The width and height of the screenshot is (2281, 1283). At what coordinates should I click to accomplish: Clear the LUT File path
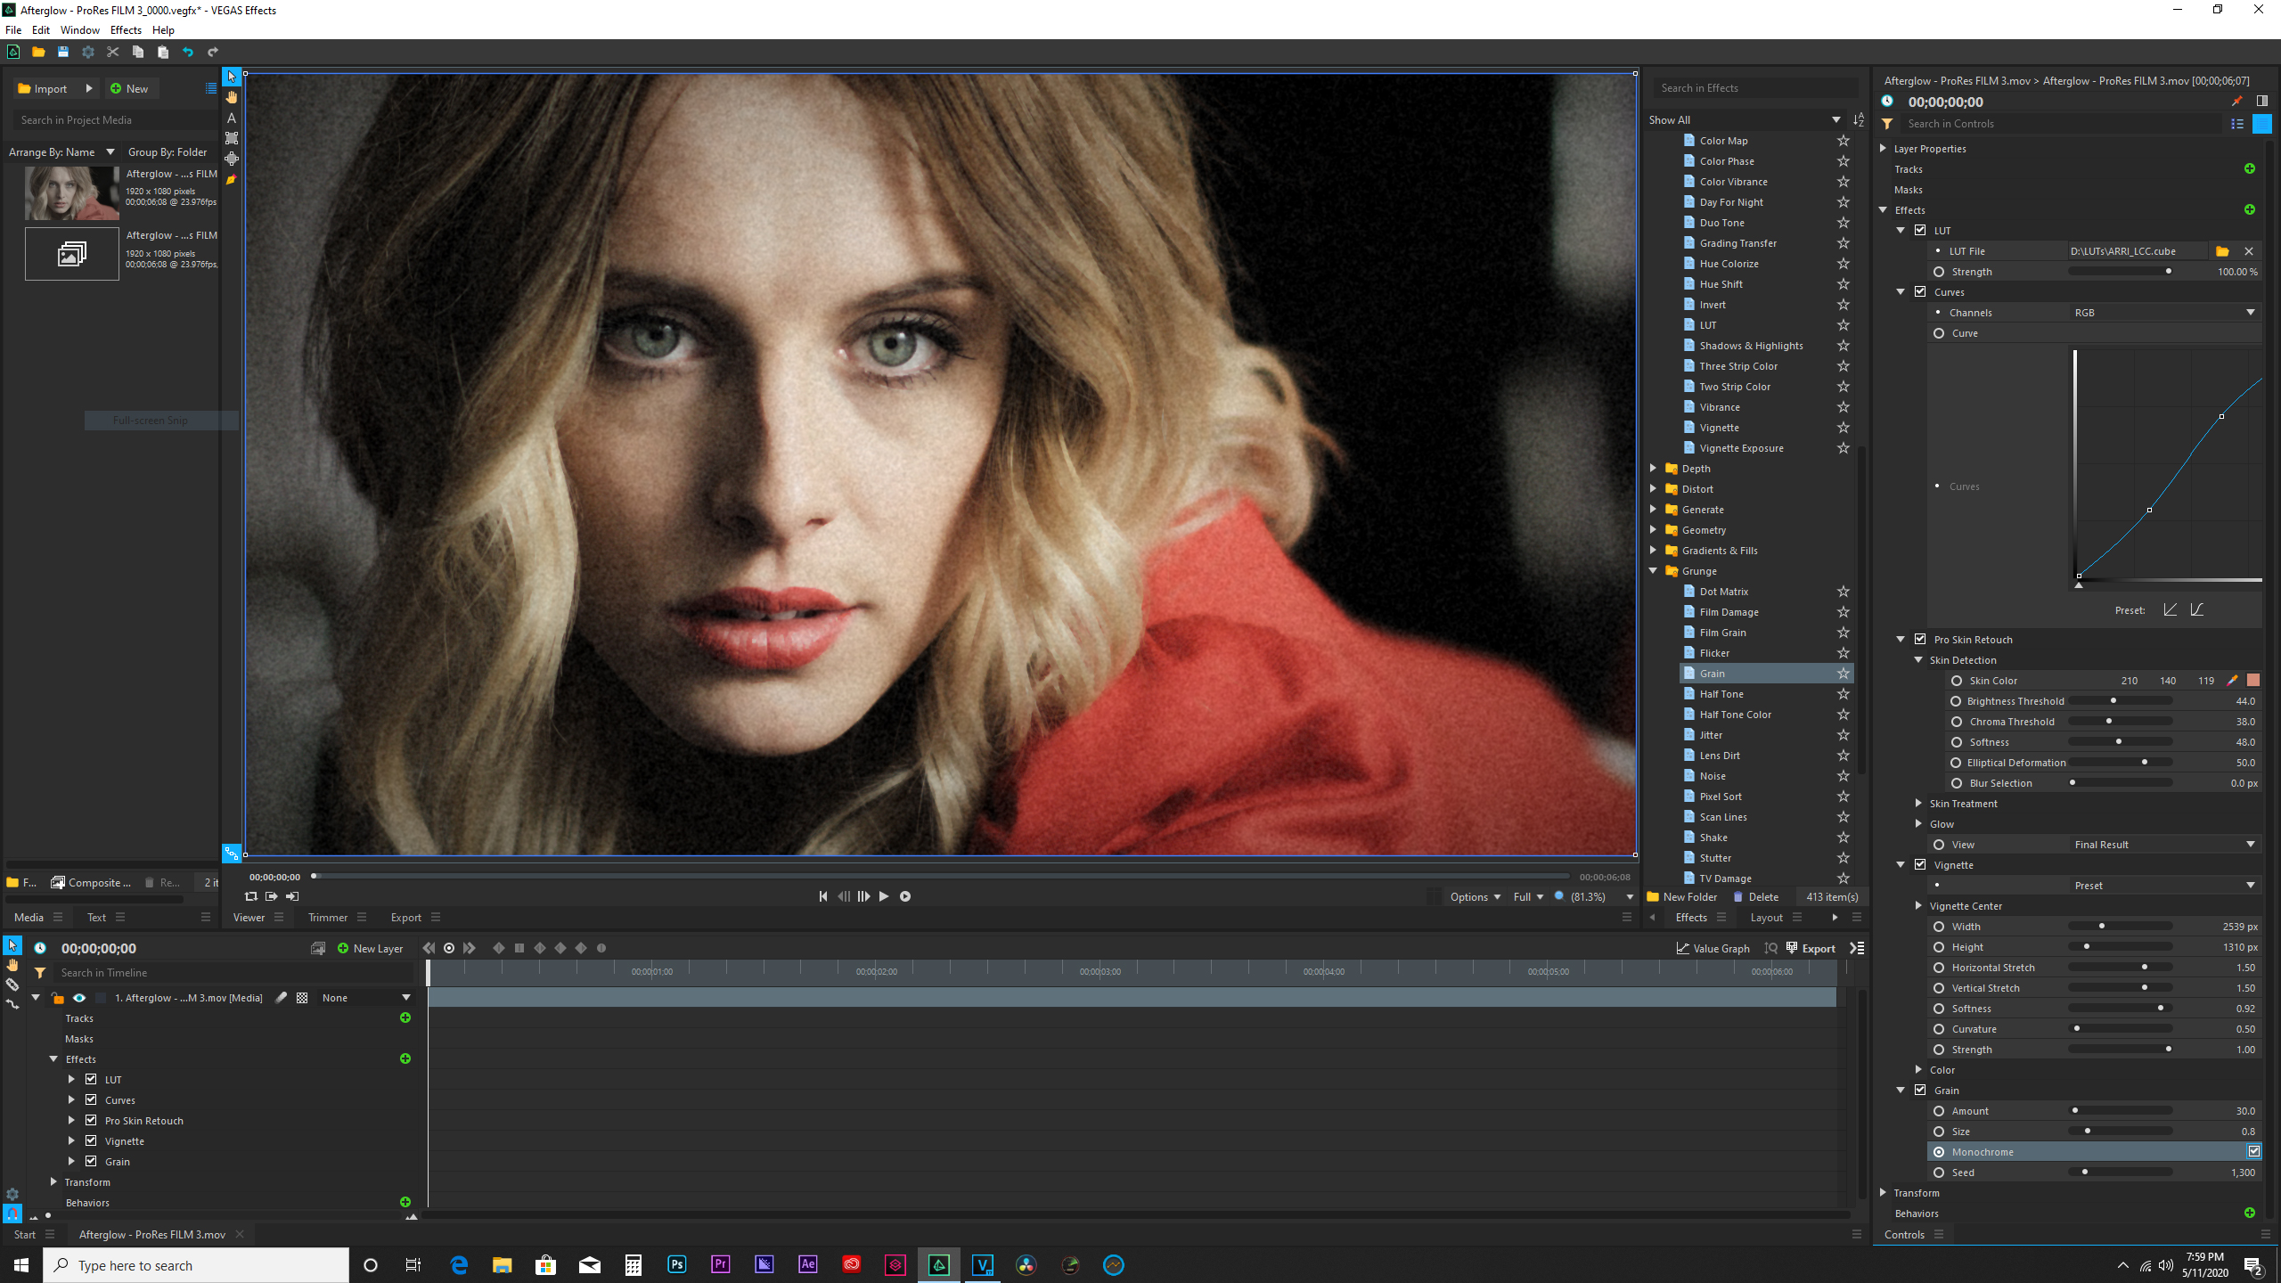click(x=2249, y=251)
